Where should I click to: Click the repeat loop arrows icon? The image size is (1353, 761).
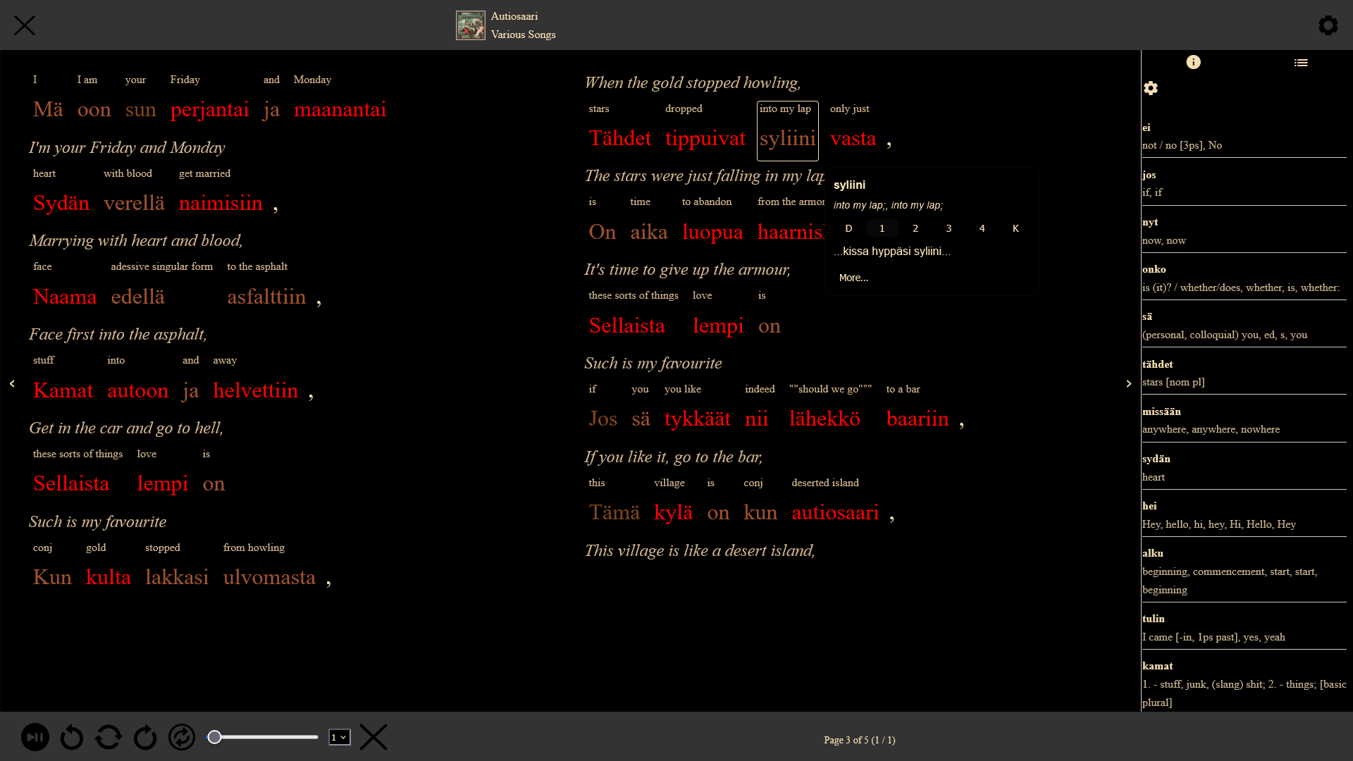coord(109,737)
